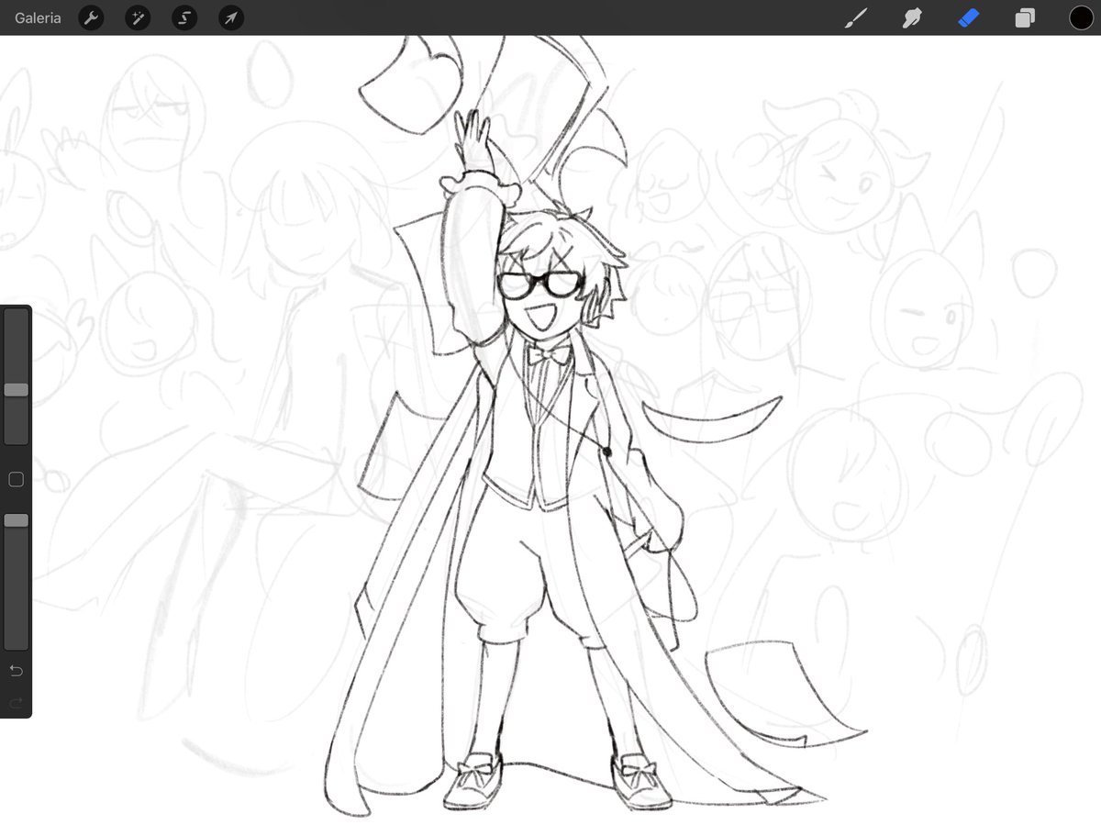Open the color picker via the black swatch
The height and width of the screenshot is (825, 1101).
pyautogui.click(x=1081, y=17)
